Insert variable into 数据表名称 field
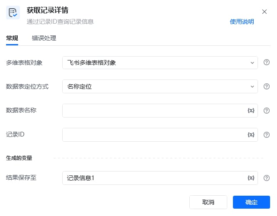The width and height of the screenshot is (277, 216). tap(251, 111)
